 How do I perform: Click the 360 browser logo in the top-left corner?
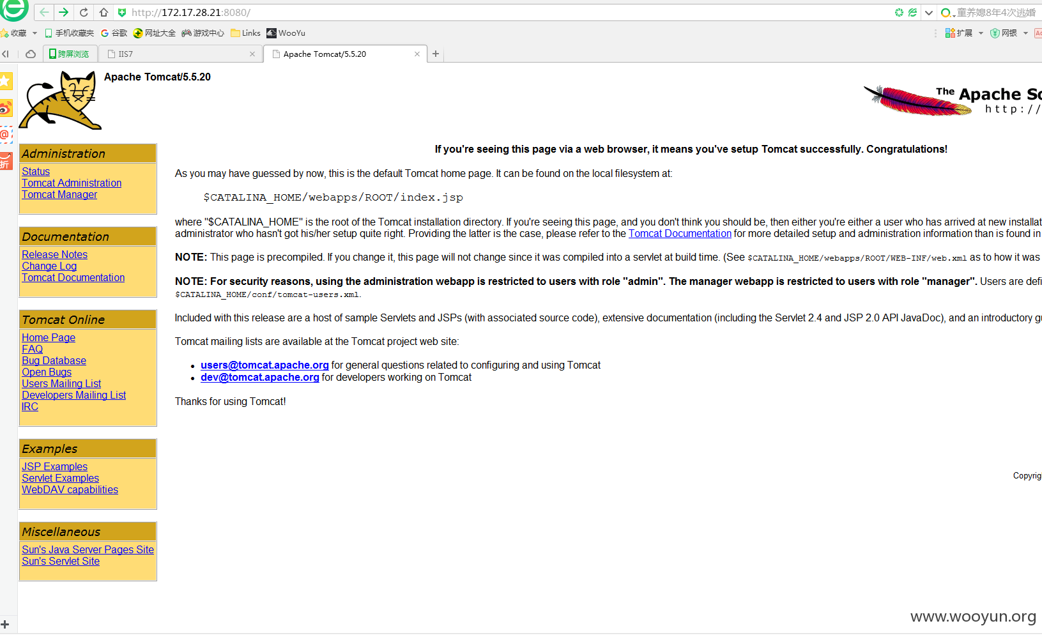14,9
